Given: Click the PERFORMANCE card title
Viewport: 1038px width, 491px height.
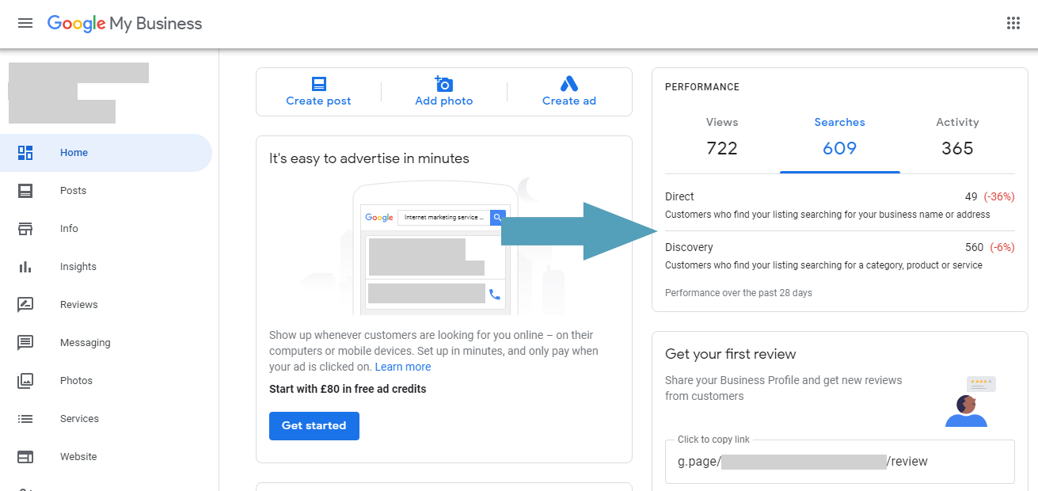Looking at the screenshot, I should coord(702,87).
